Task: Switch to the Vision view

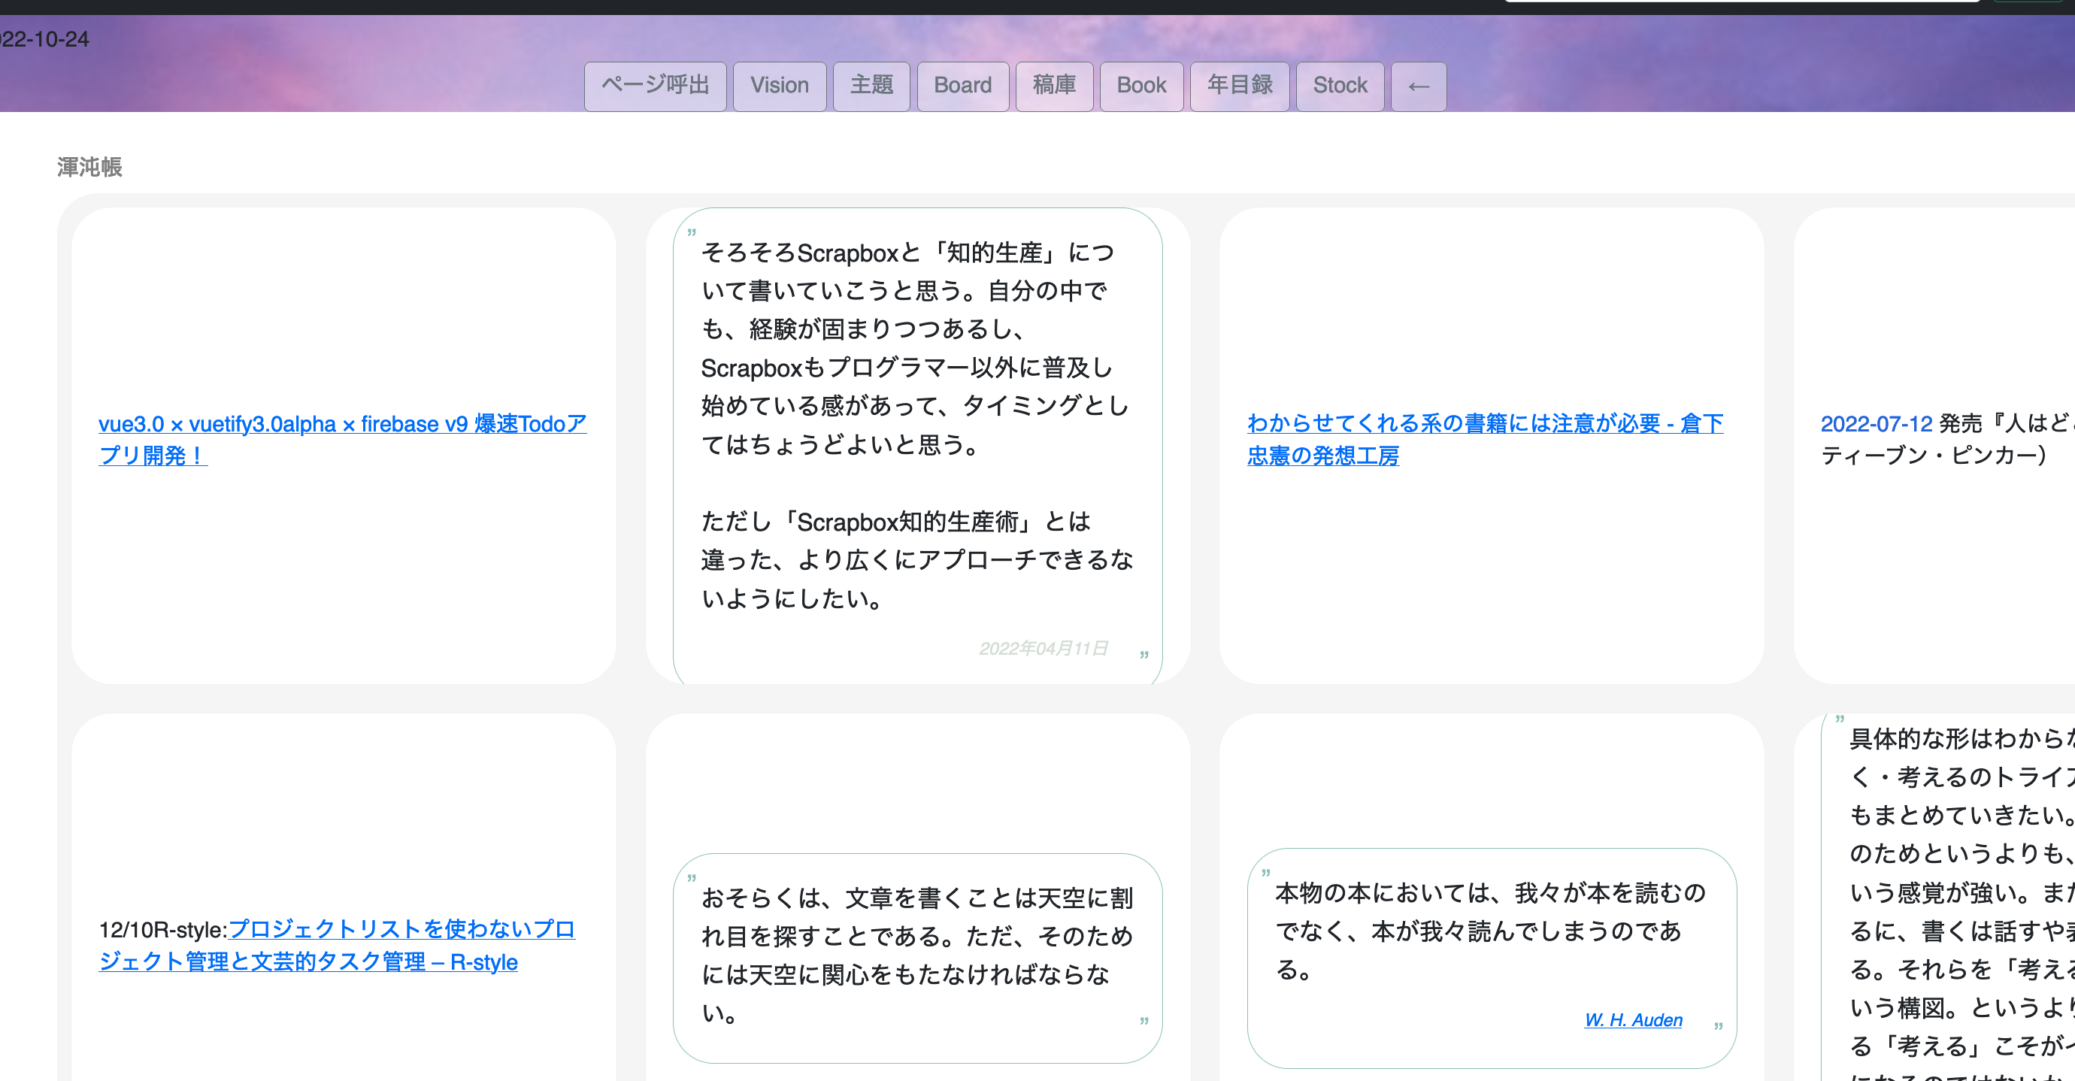Action: pyautogui.click(x=779, y=86)
